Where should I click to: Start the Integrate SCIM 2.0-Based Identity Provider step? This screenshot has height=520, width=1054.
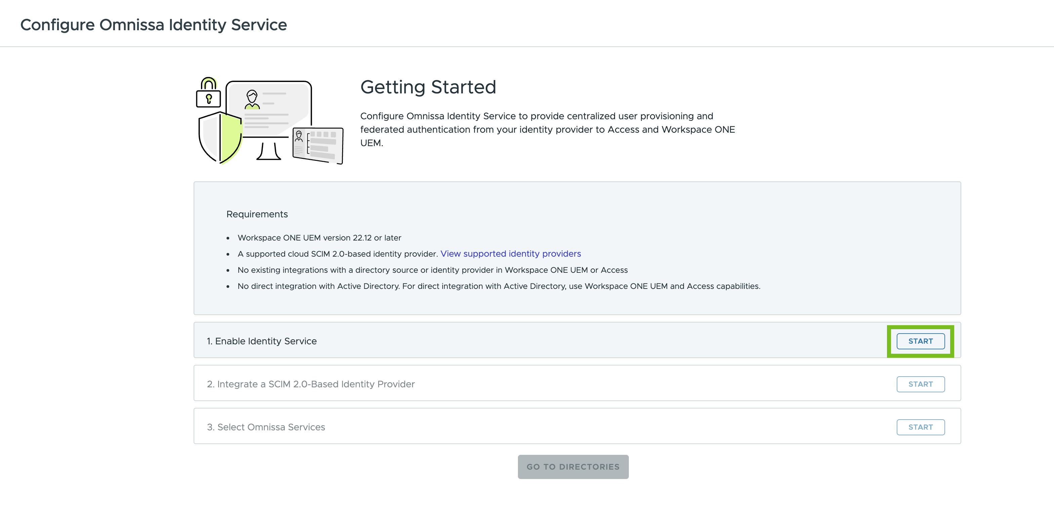pos(920,384)
